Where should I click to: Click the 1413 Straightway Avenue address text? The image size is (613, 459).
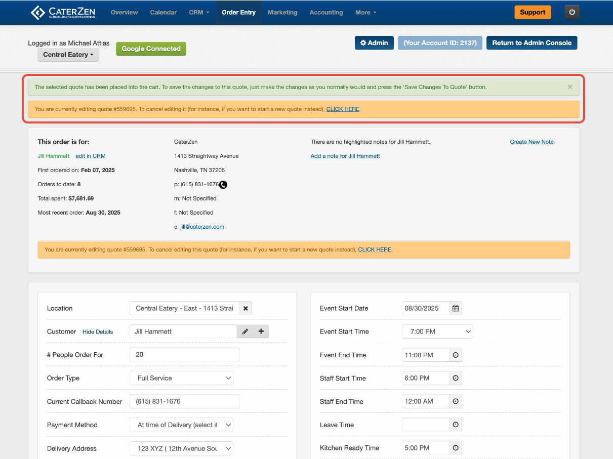click(207, 156)
